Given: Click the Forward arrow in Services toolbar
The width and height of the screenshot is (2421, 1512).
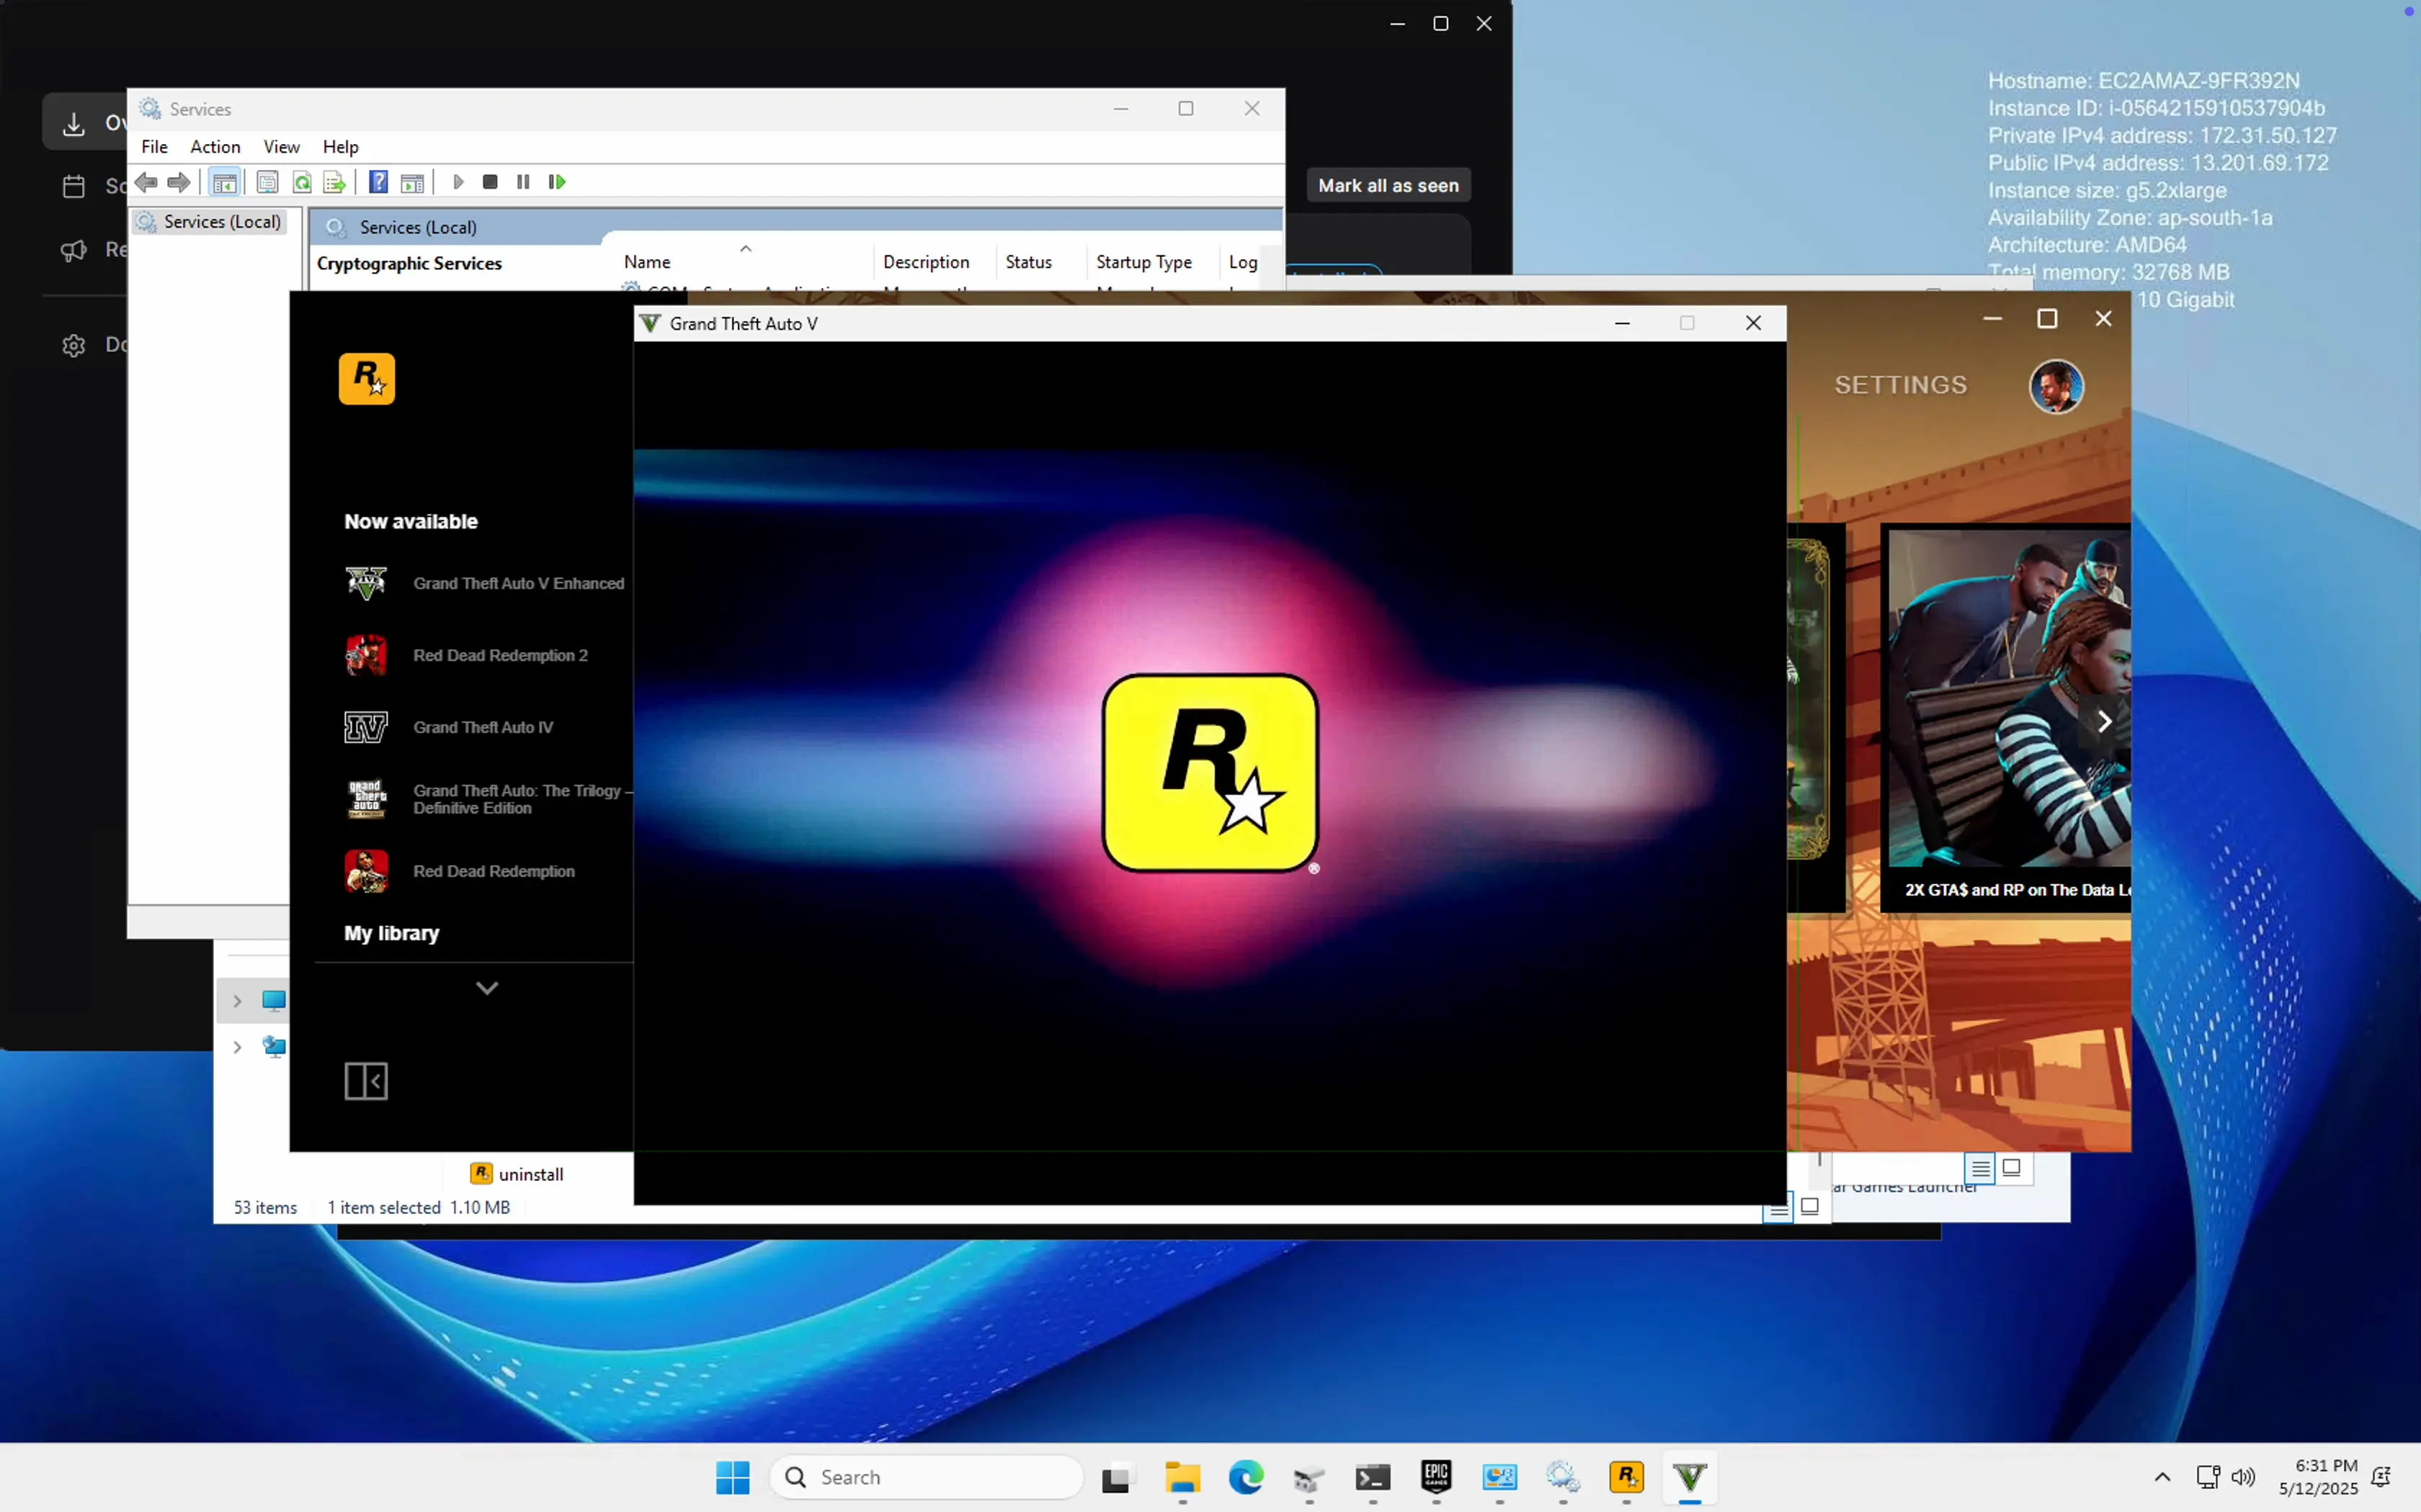Looking at the screenshot, I should point(179,182).
